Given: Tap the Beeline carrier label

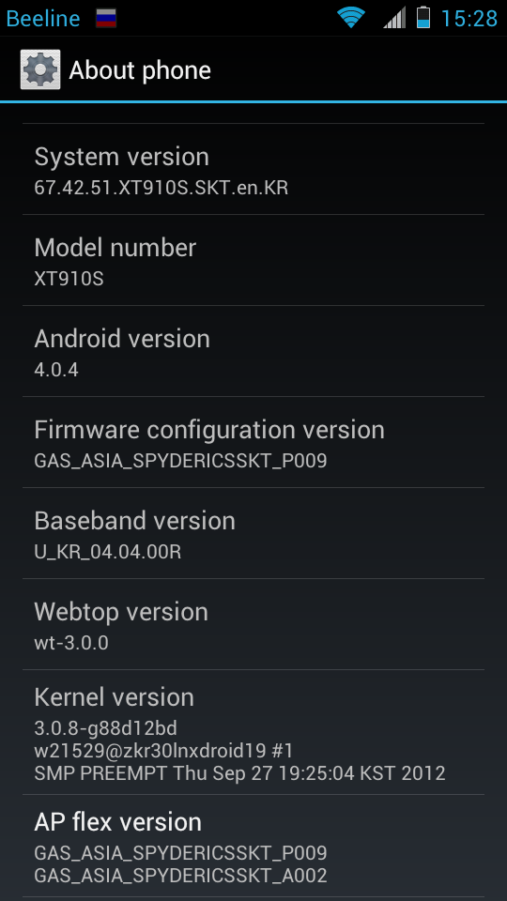Looking at the screenshot, I should tap(43, 19).
